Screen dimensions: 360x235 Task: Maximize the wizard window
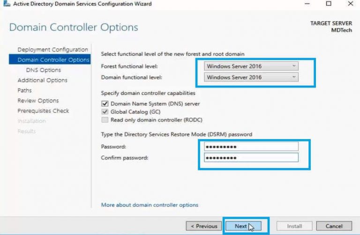[328, 4]
